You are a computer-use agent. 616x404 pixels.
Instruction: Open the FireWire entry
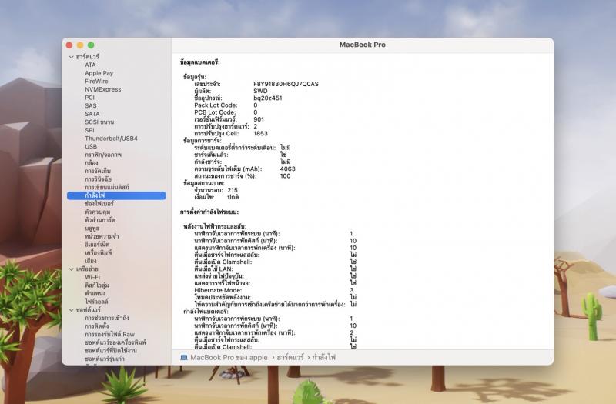pos(96,82)
